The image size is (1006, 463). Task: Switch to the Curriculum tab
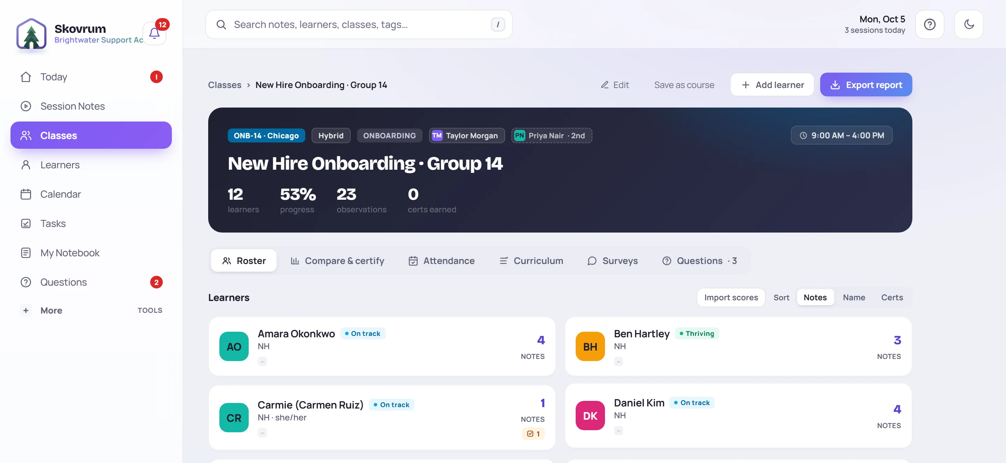[x=531, y=260]
